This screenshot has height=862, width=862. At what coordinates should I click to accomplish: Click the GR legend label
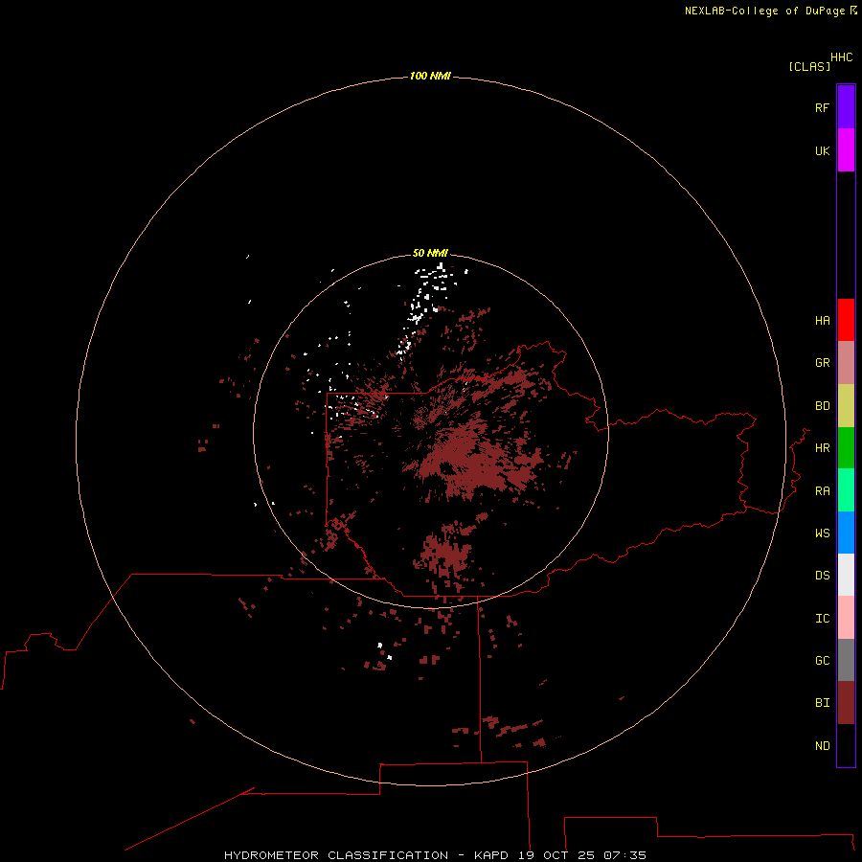(822, 363)
